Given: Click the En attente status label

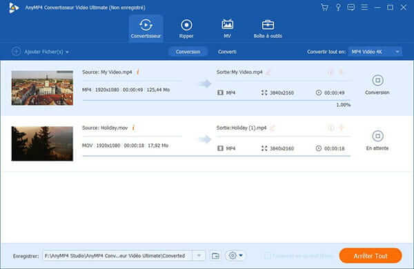Looking at the screenshot, I should coord(377,148).
